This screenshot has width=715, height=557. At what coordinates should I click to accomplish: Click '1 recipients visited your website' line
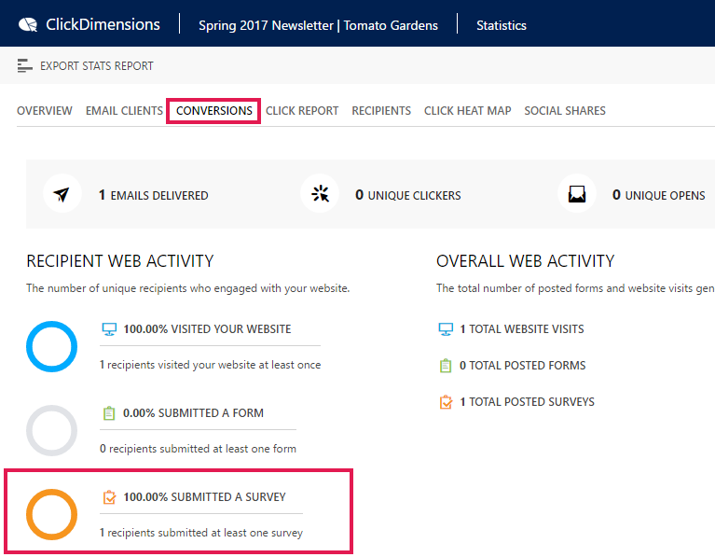(x=211, y=365)
